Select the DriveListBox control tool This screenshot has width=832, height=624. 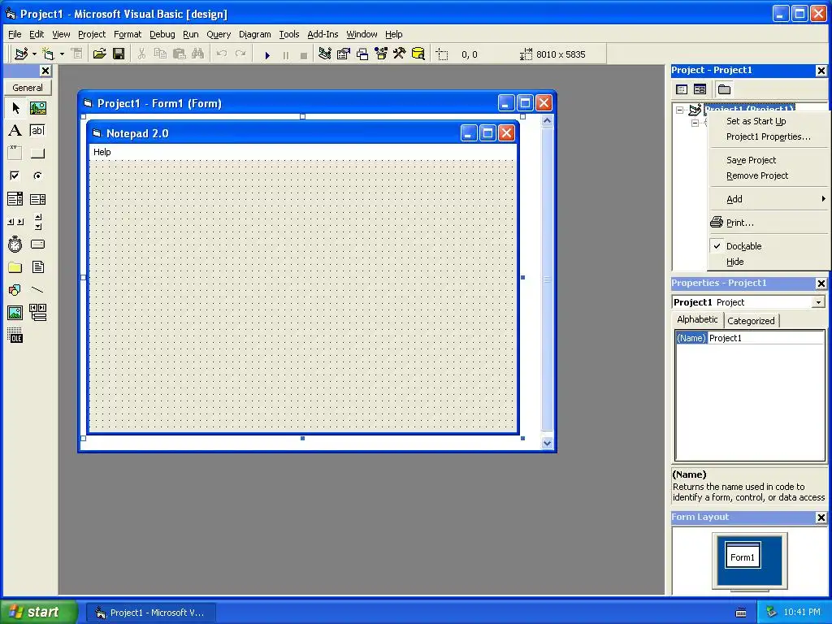pyautogui.click(x=37, y=244)
